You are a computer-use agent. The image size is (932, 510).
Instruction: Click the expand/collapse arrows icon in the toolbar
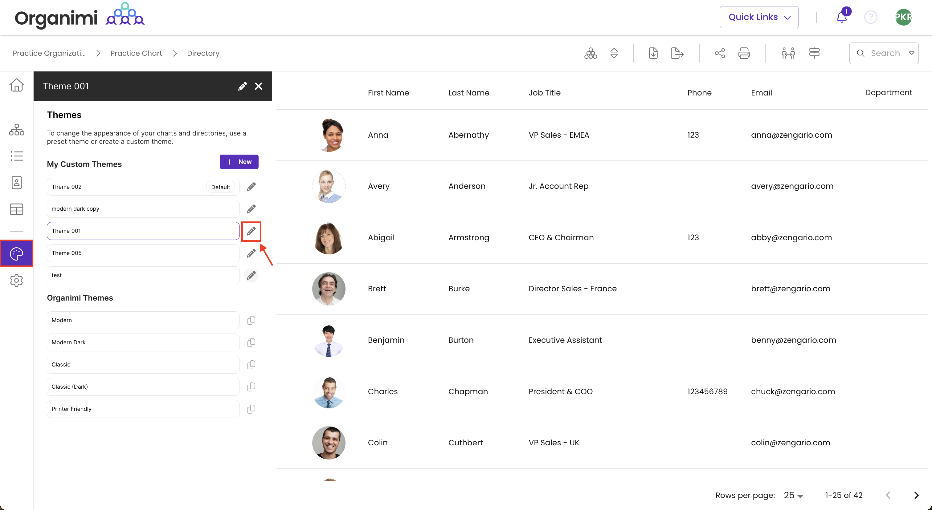point(614,53)
